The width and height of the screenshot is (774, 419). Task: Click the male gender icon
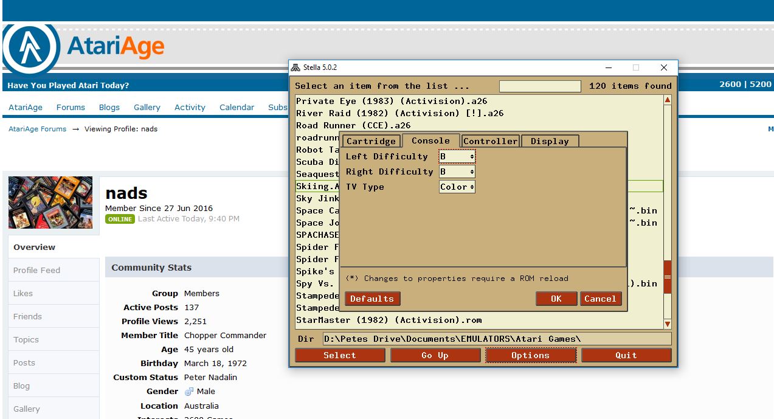(x=188, y=392)
